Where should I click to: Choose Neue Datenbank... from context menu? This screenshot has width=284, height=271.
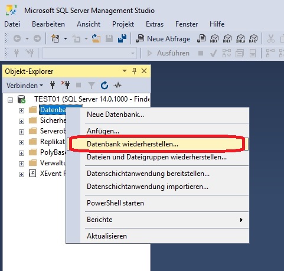coord(158,115)
